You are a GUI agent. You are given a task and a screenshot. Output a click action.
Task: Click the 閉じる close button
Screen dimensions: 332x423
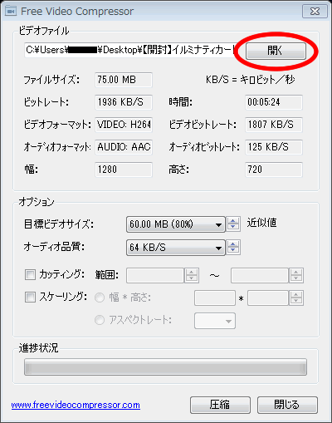click(x=287, y=405)
